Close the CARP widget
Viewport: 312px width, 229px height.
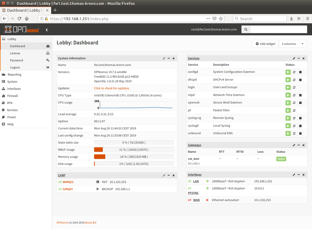tap(174, 175)
